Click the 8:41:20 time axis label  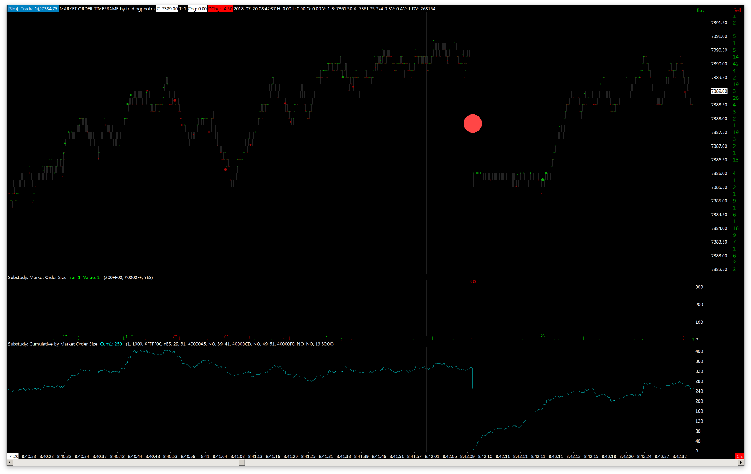click(291, 456)
